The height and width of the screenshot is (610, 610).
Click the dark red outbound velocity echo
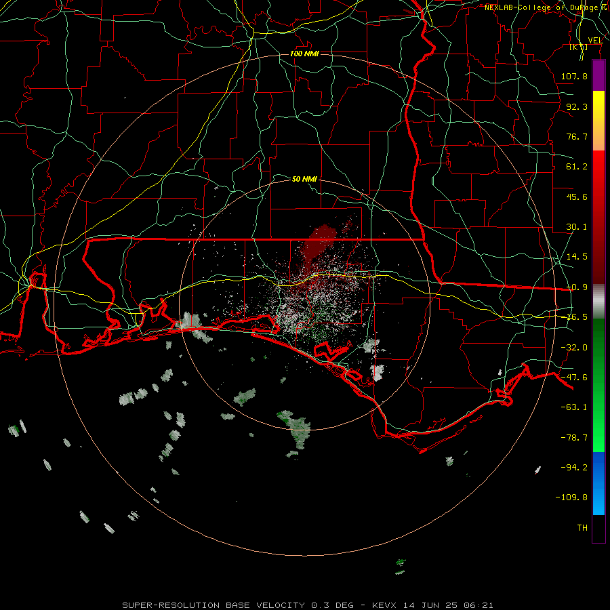coord(319,243)
